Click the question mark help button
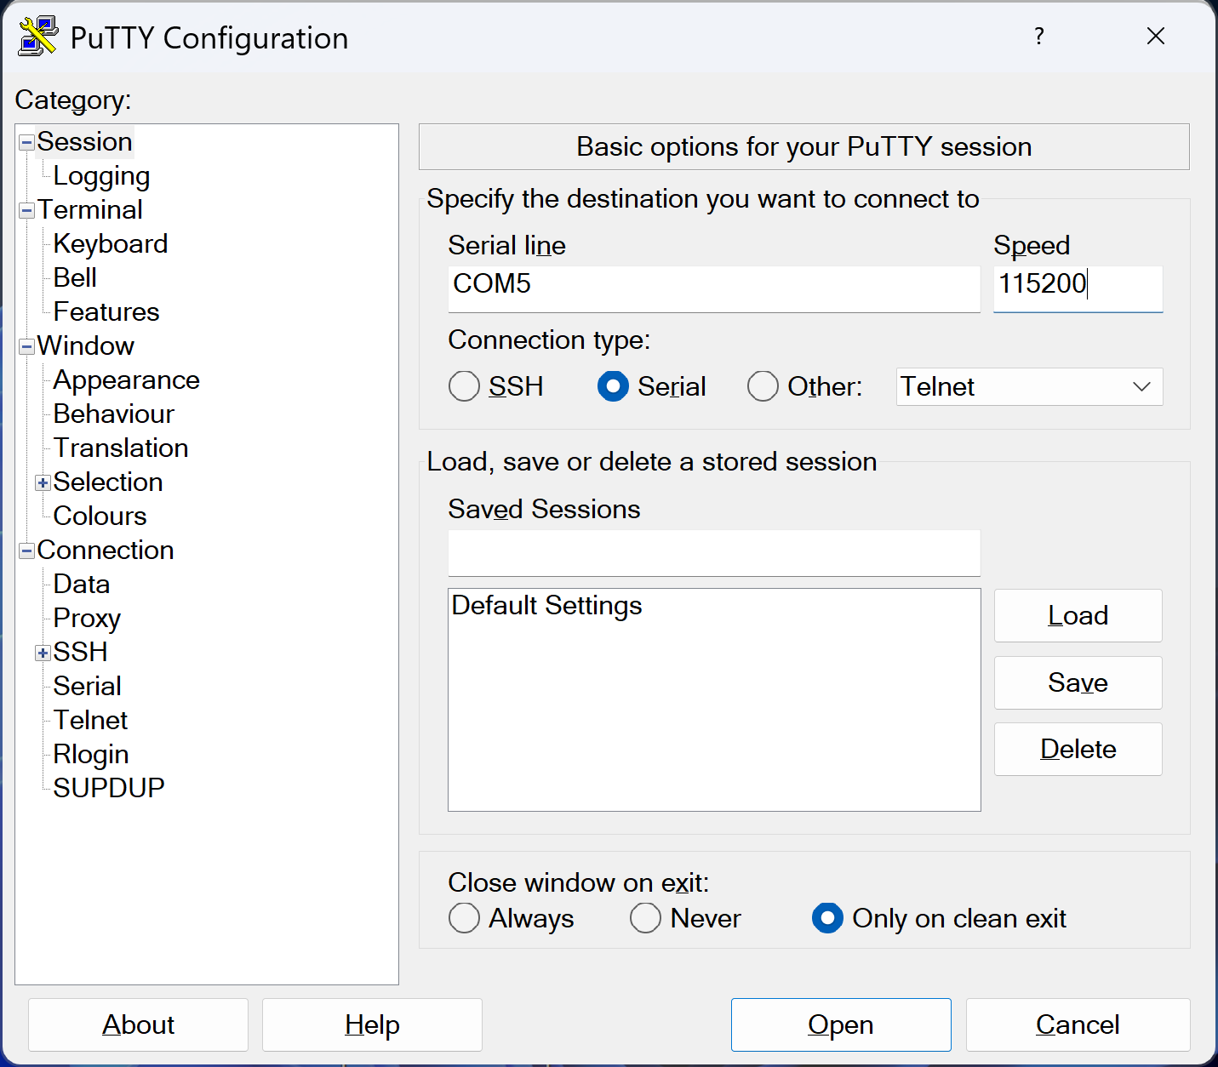This screenshot has height=1067, width=1218. pos(1038,37)
